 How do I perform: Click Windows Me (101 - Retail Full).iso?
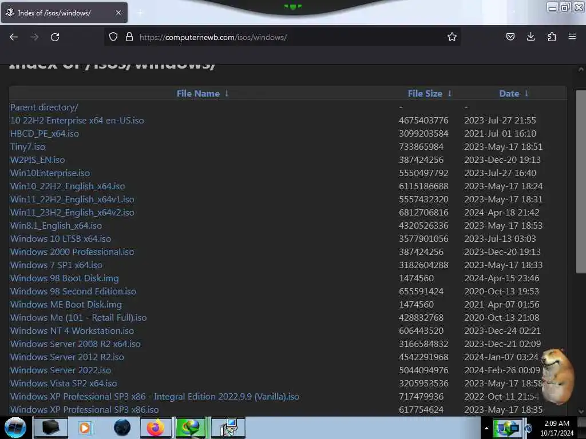click(x=78, y=318)
